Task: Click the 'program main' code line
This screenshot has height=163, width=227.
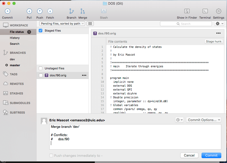Action: coord(119,78)
